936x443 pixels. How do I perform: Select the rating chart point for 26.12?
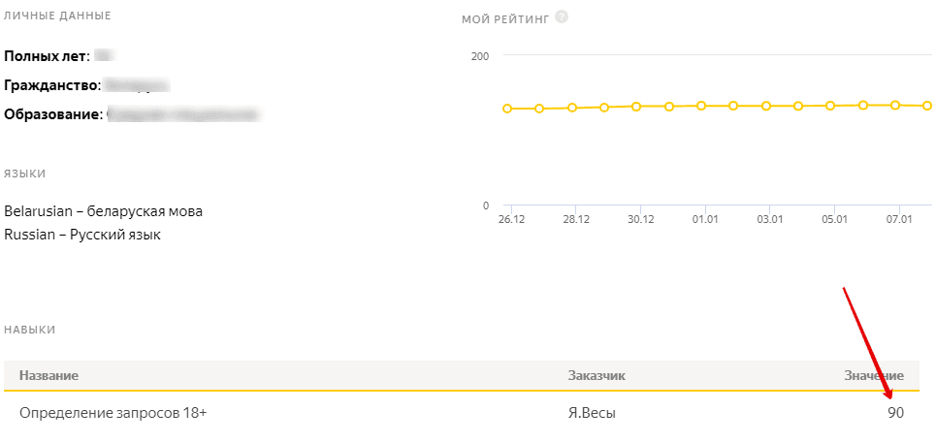click(x=507, y=109)
